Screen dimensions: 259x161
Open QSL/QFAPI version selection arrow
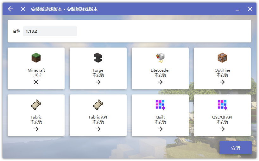click(x=222, y=129)
